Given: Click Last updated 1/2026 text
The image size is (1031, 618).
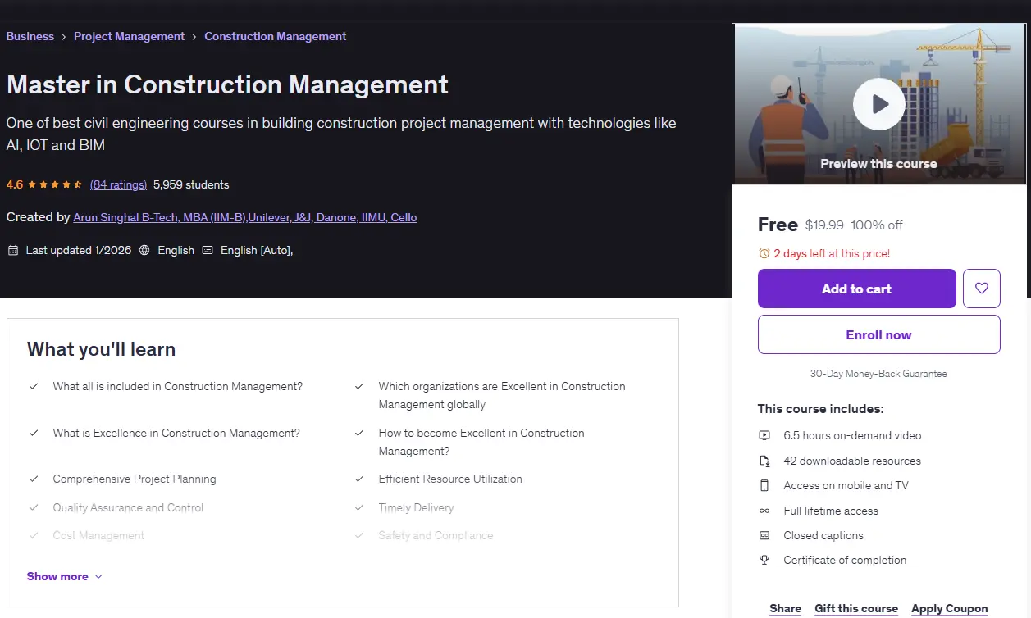Looking at the screenshot, I should (x=79, y=250).
